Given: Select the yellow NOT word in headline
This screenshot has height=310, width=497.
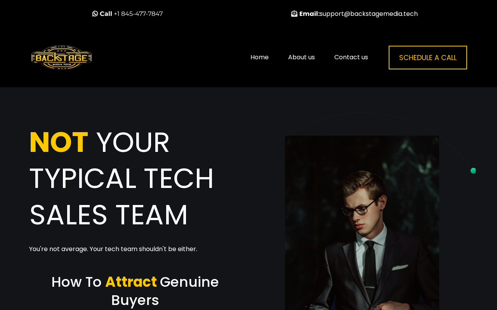Looking at the screenshot, I should (x=59, y=142).
